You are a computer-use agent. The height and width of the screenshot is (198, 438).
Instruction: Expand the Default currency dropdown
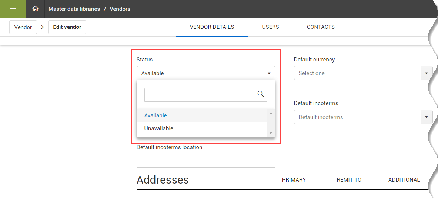[427, 73]
